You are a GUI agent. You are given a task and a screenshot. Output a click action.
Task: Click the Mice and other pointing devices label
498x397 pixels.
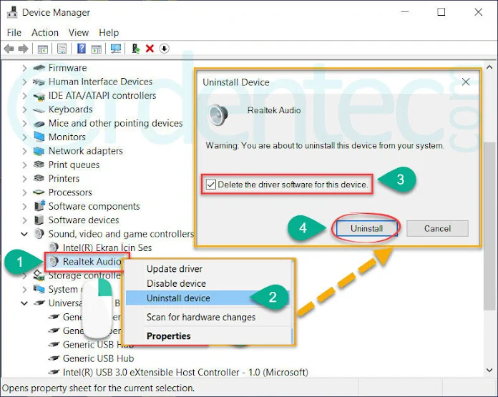116,123
